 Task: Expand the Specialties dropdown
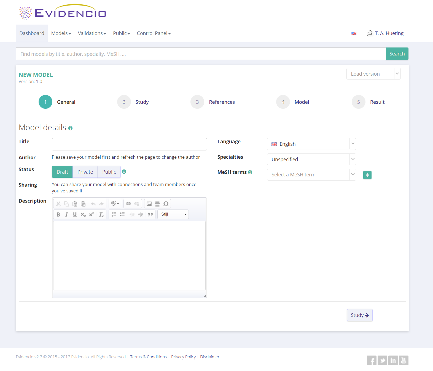click(311, 159)
